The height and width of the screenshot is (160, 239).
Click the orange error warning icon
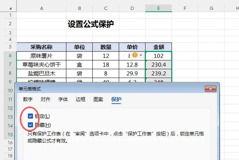(135, 55)
